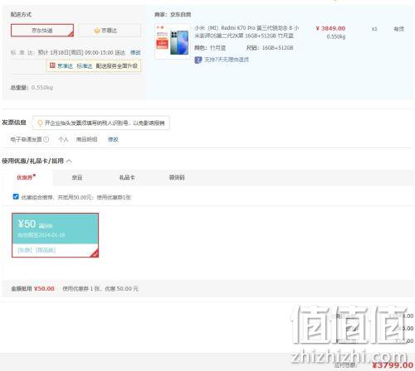Open Redmi K70 Pro product title link
415x371 pixels.
[247, 31]
